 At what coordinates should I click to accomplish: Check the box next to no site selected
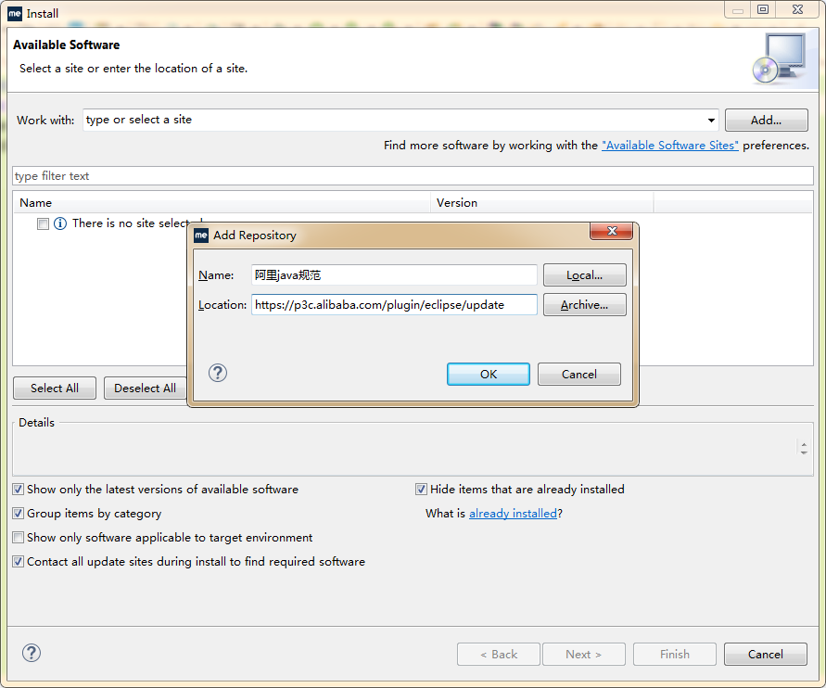44,223
